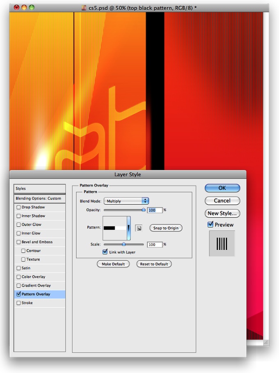Click the Opacity slider handle
This screenshot has width=279, height=373.
tap(144, 210)
